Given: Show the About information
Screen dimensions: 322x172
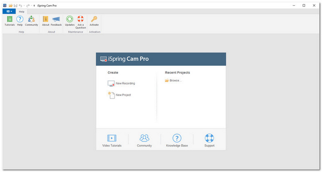Looking at the screenshot, I should coord(45,21).
